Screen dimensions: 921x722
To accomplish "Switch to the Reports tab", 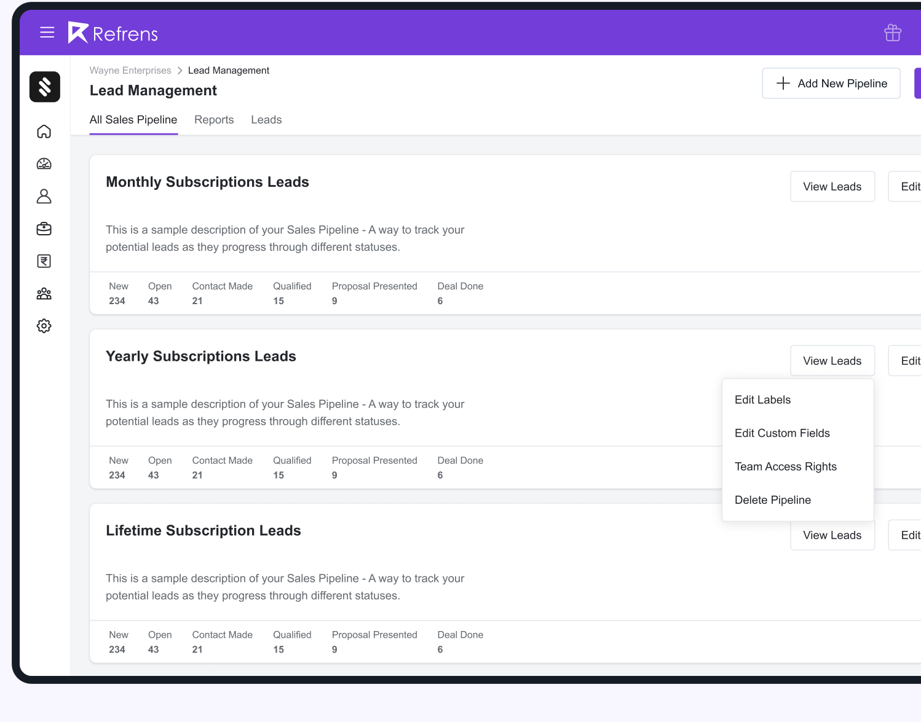I will pyautogui.click(x=214, y=119).
